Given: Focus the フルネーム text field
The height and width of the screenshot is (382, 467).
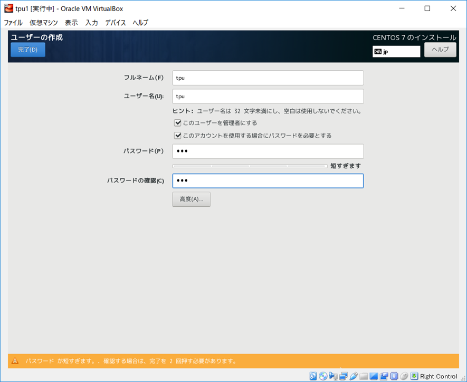Looking at the screenshot, I should (268, 78).
